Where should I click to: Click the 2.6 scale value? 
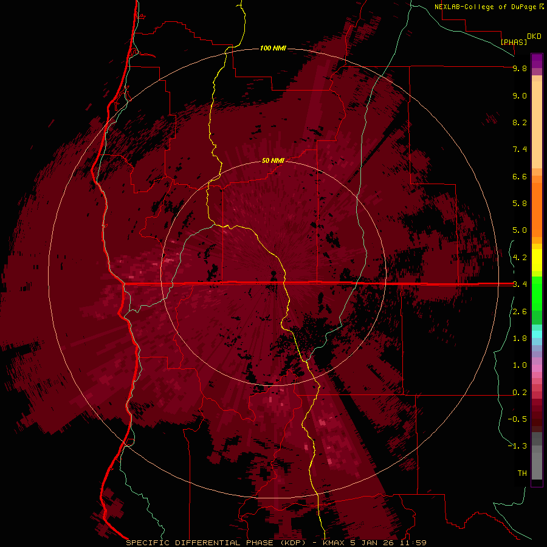tap(520, 312)
